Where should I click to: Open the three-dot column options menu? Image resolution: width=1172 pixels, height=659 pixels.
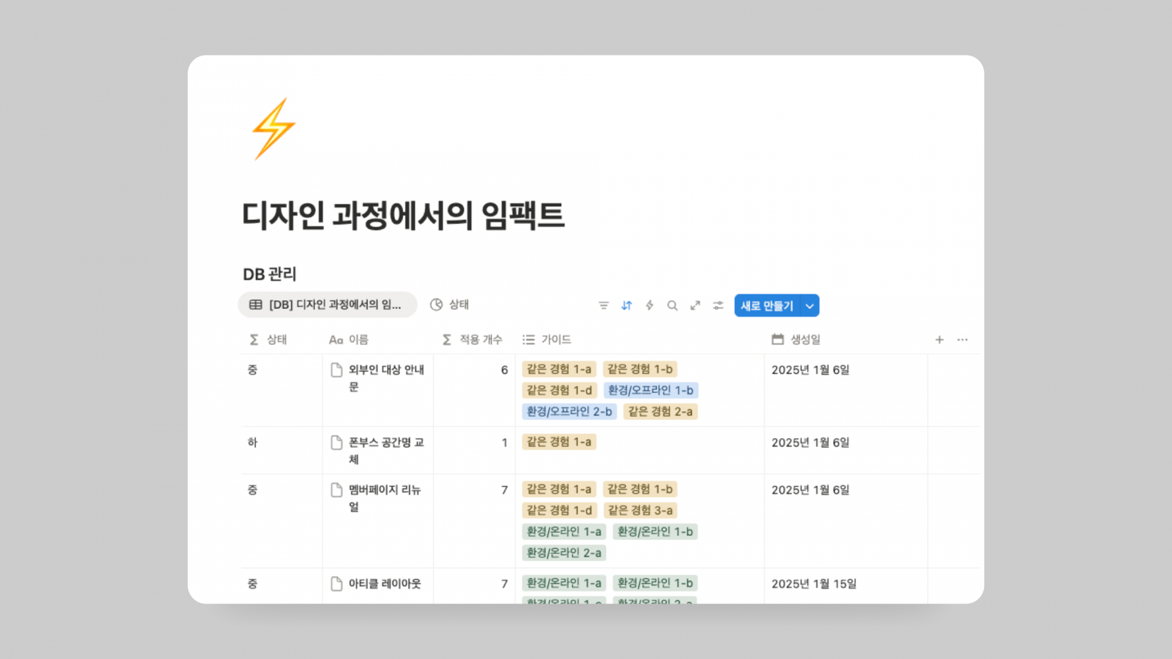[x=963, y=340]
